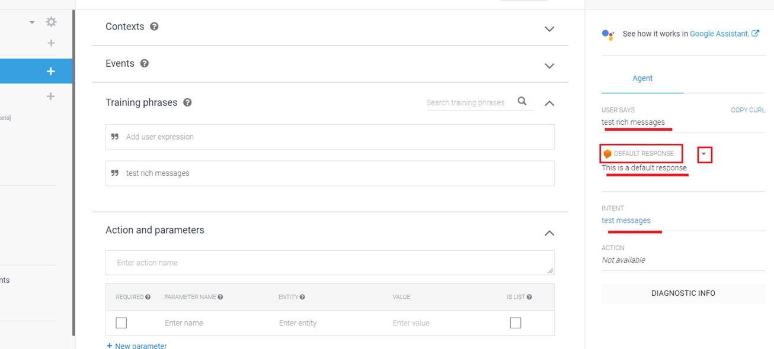Click the highlighted blue plus icon in sidebar
Viewport: 774px width, 349px height.
coord(51,72)
